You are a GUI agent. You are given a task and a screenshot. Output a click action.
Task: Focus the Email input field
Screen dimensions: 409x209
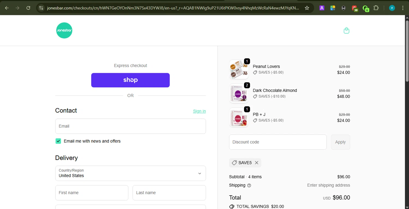[130, 126]
